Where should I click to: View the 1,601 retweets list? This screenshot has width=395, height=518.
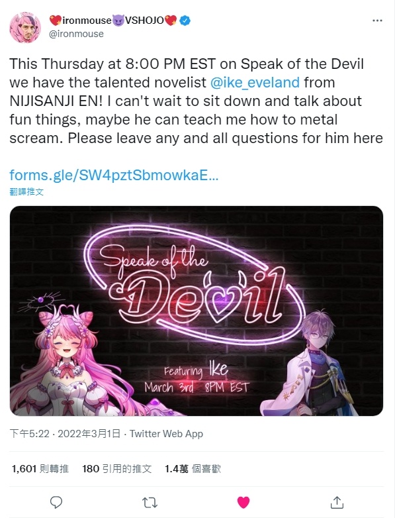pos(40,468)
